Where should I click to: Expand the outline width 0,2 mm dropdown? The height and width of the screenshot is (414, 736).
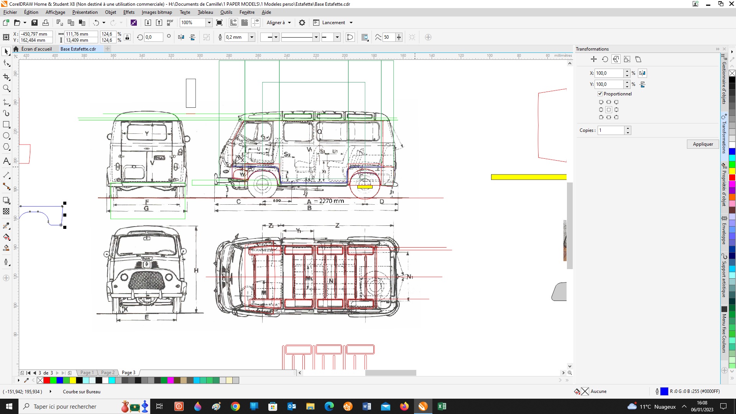pos(252,37)
